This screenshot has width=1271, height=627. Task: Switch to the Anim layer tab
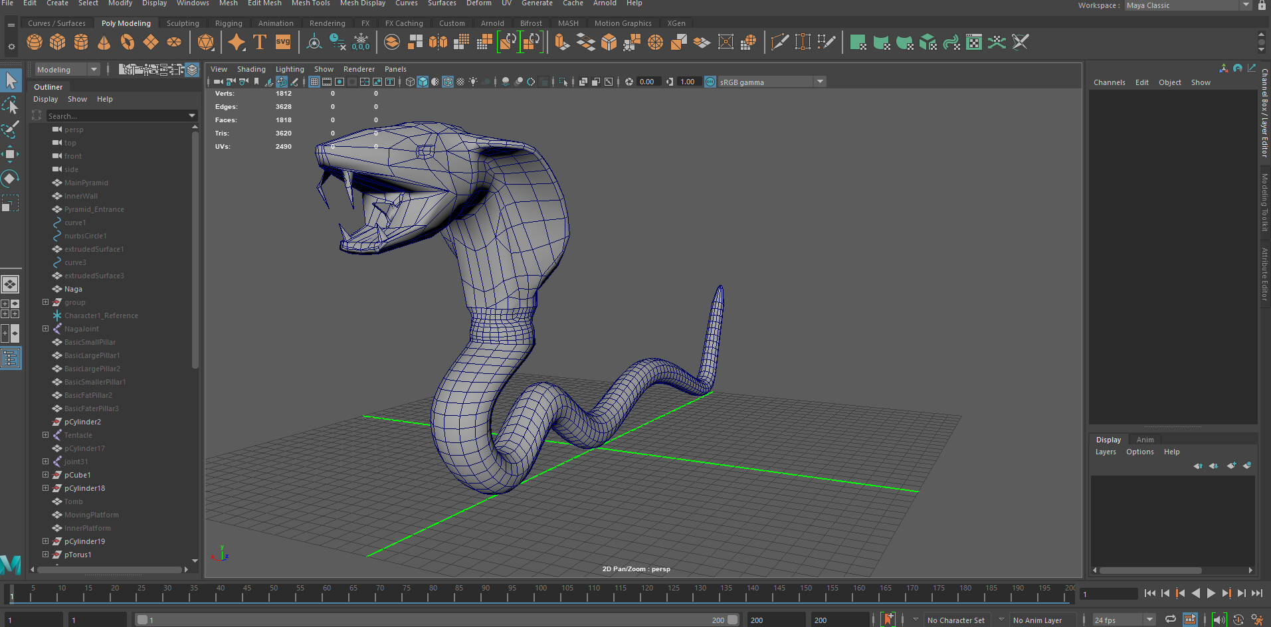[x=1145, y=440]
